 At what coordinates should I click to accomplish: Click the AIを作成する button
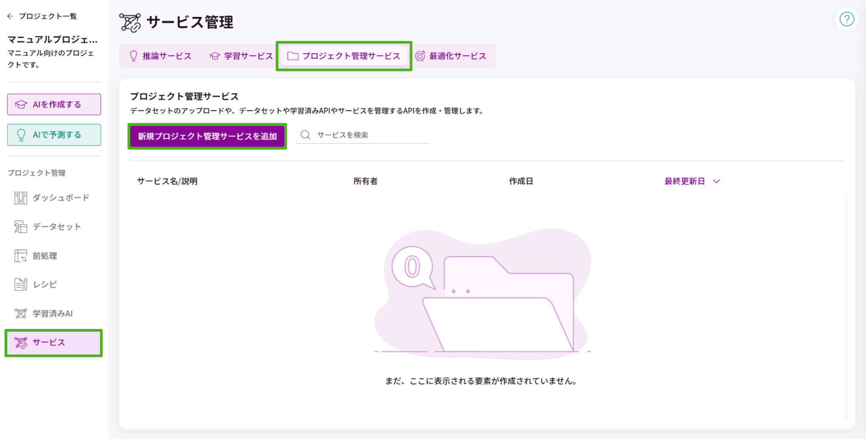(54, 104)
